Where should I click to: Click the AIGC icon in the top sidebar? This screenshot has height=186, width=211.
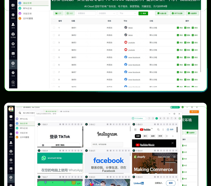[x=13, y=16]
